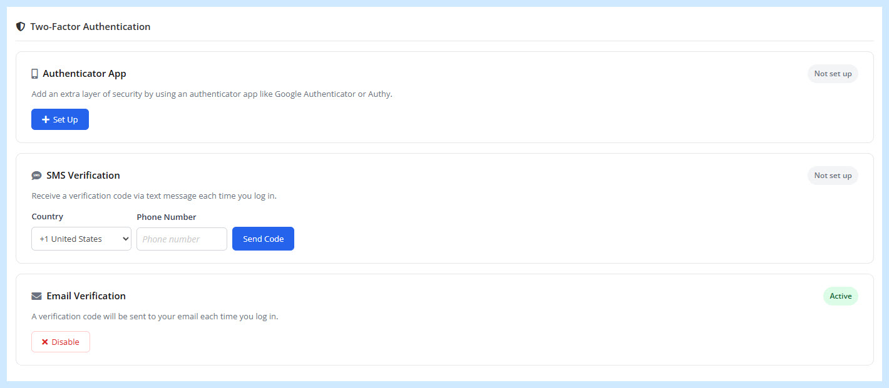Click the Active status badge
Image resolution: width=889 pixels, height=388 pixels.
(x=840, y=296)
